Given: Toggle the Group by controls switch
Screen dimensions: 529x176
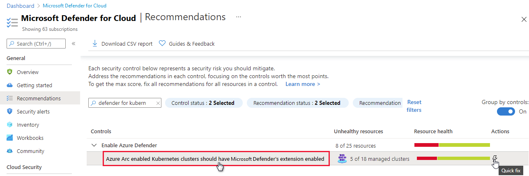Looking at the screenshot, I should [x=506, y=111].
